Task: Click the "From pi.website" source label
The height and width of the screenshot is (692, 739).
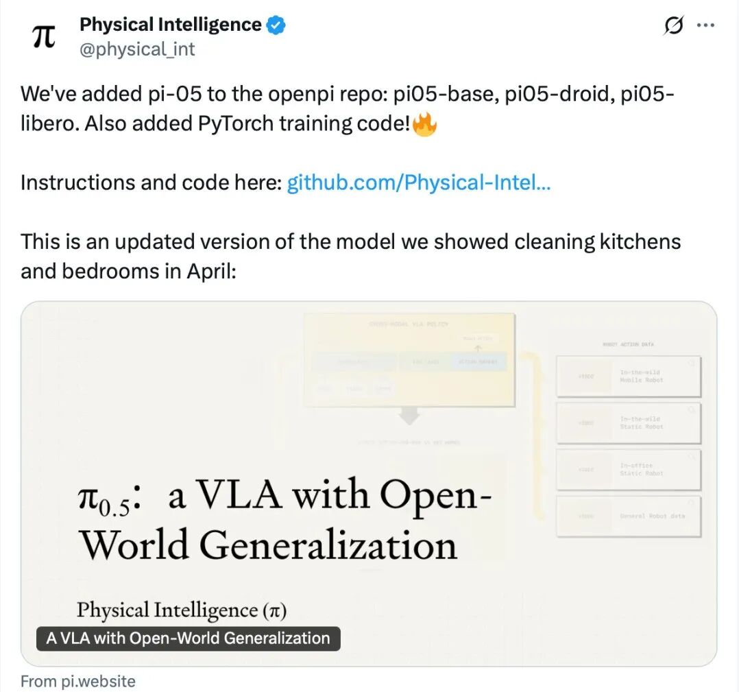Action: coord(77,681)
